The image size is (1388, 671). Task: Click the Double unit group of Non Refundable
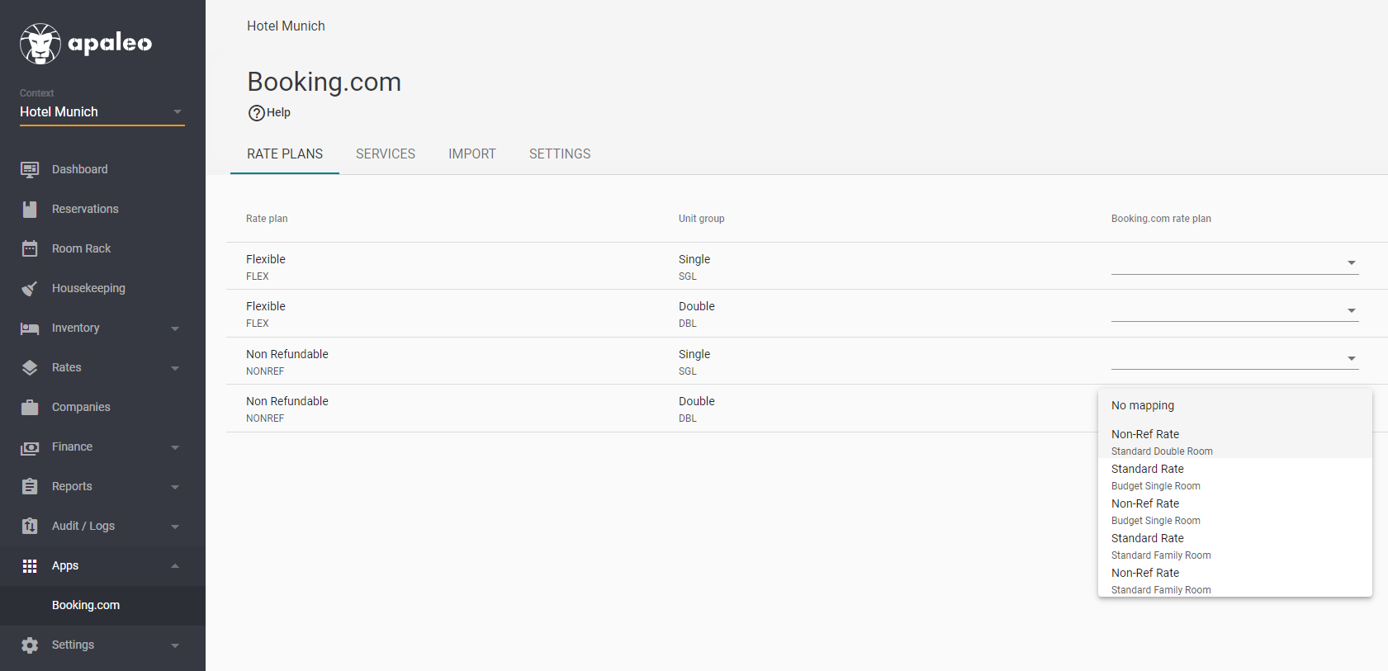point(697,401)
